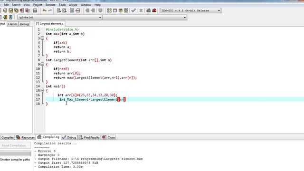
Task: Click the Delete profiling information icon
Action: (x=154, y=10)
